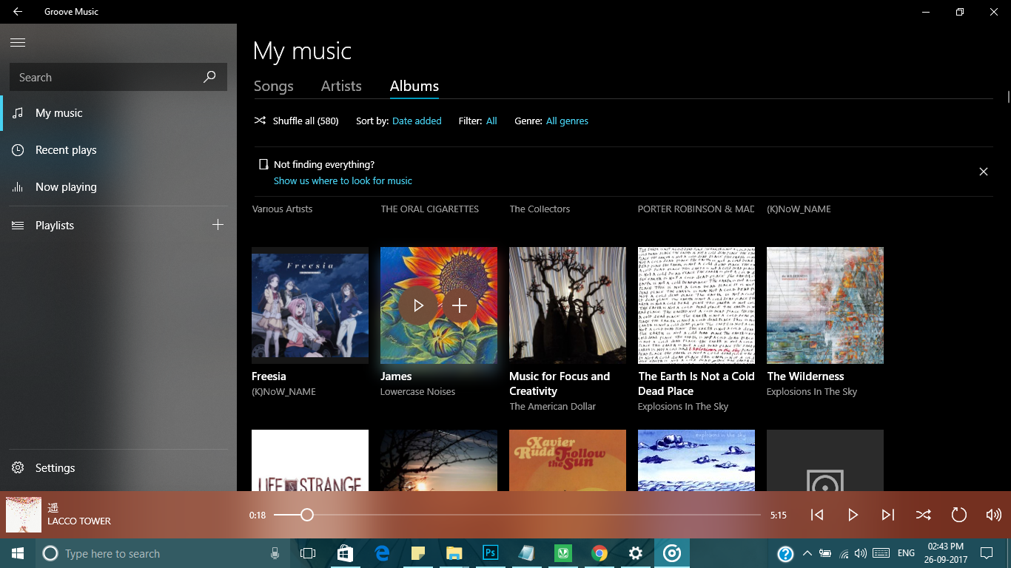The image size is (1011, 568).
Task: Select the Albums tab
Action: click(414, 86)
